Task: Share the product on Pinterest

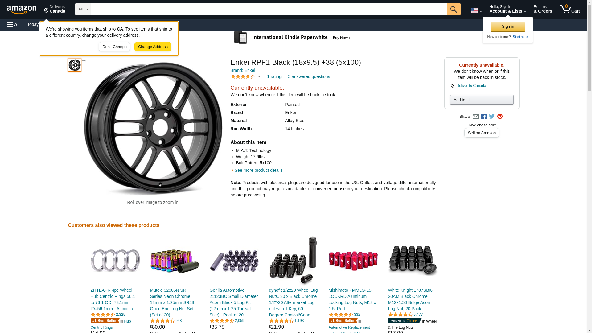Action: (x=500, y=117)
